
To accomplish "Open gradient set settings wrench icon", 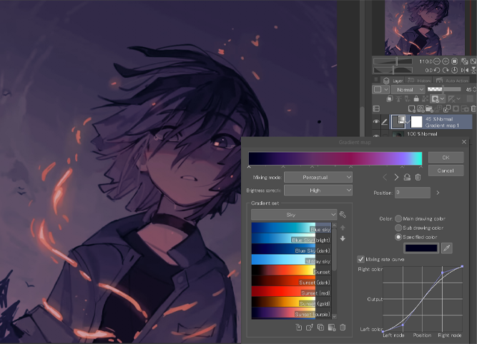I will 343,214.
